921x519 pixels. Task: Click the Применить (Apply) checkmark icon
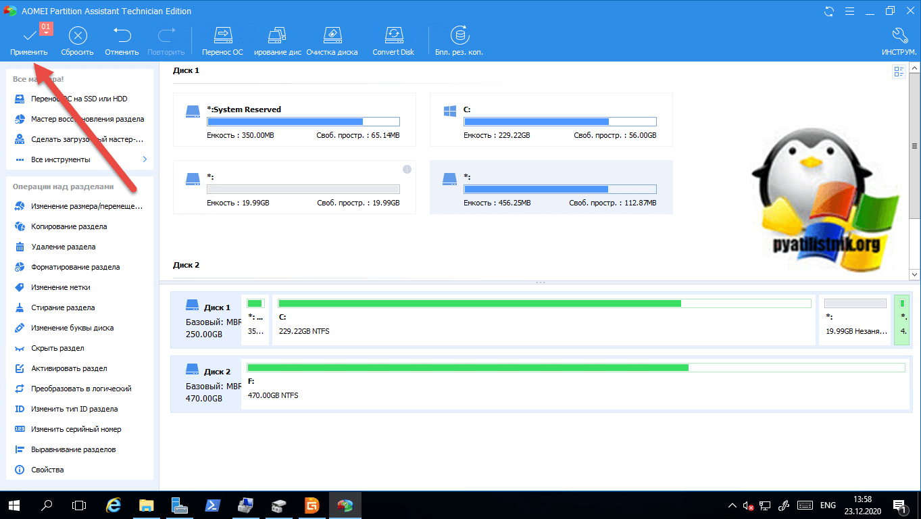click(x=29, y=35)
